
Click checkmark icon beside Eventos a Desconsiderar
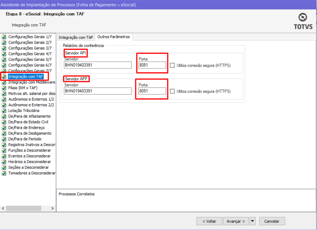pos(4,156)
